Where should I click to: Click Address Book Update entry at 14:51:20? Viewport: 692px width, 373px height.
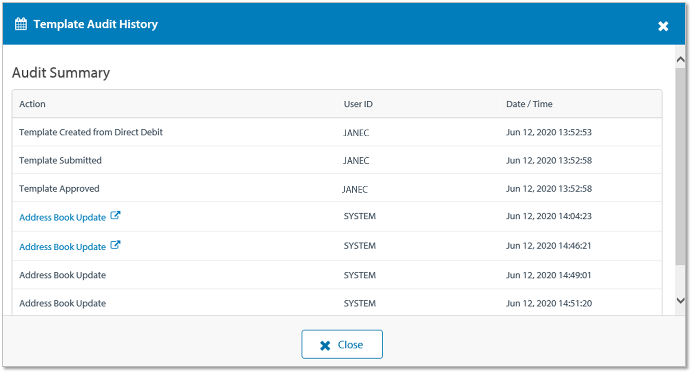click(62, 303)
